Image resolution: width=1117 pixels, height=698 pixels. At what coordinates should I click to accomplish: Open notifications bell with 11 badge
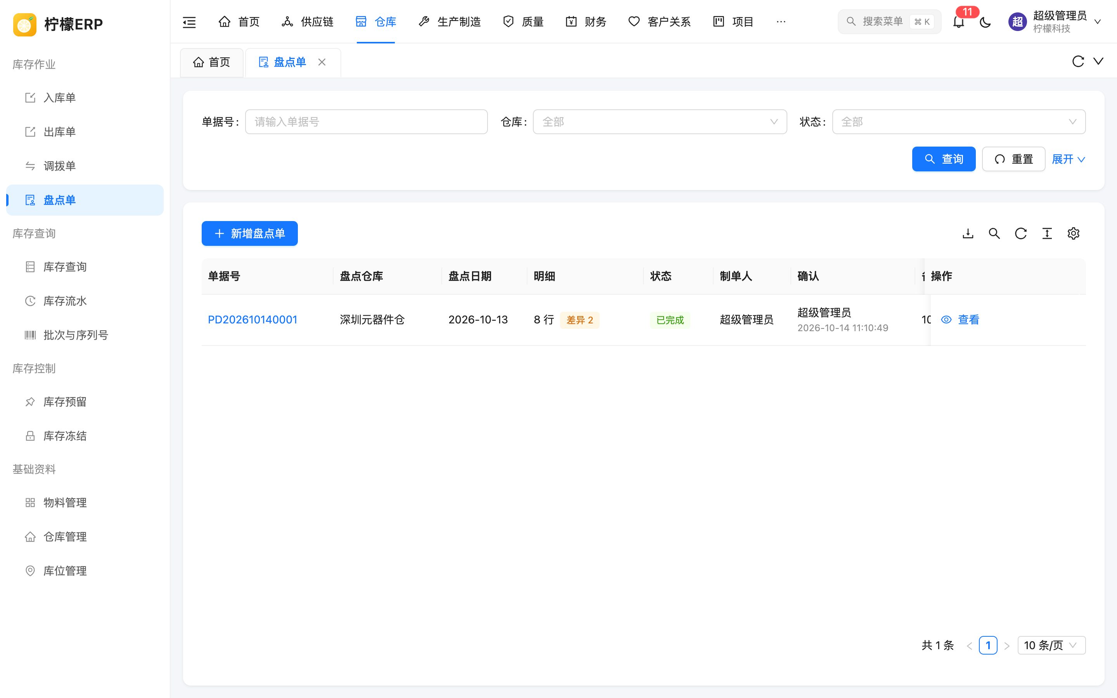click(959, 22)
